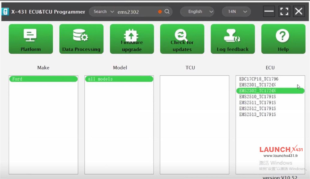The width and height of the screenshot is (310, 179).
Task: Launch Firmware upgrade tile
Action: point(132,39)
